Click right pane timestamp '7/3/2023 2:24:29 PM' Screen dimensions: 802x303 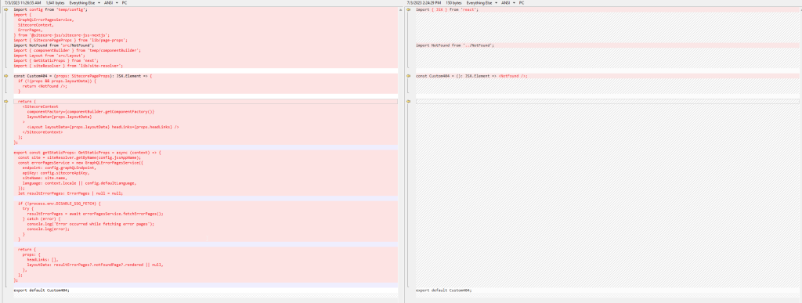tap(424, 2)
